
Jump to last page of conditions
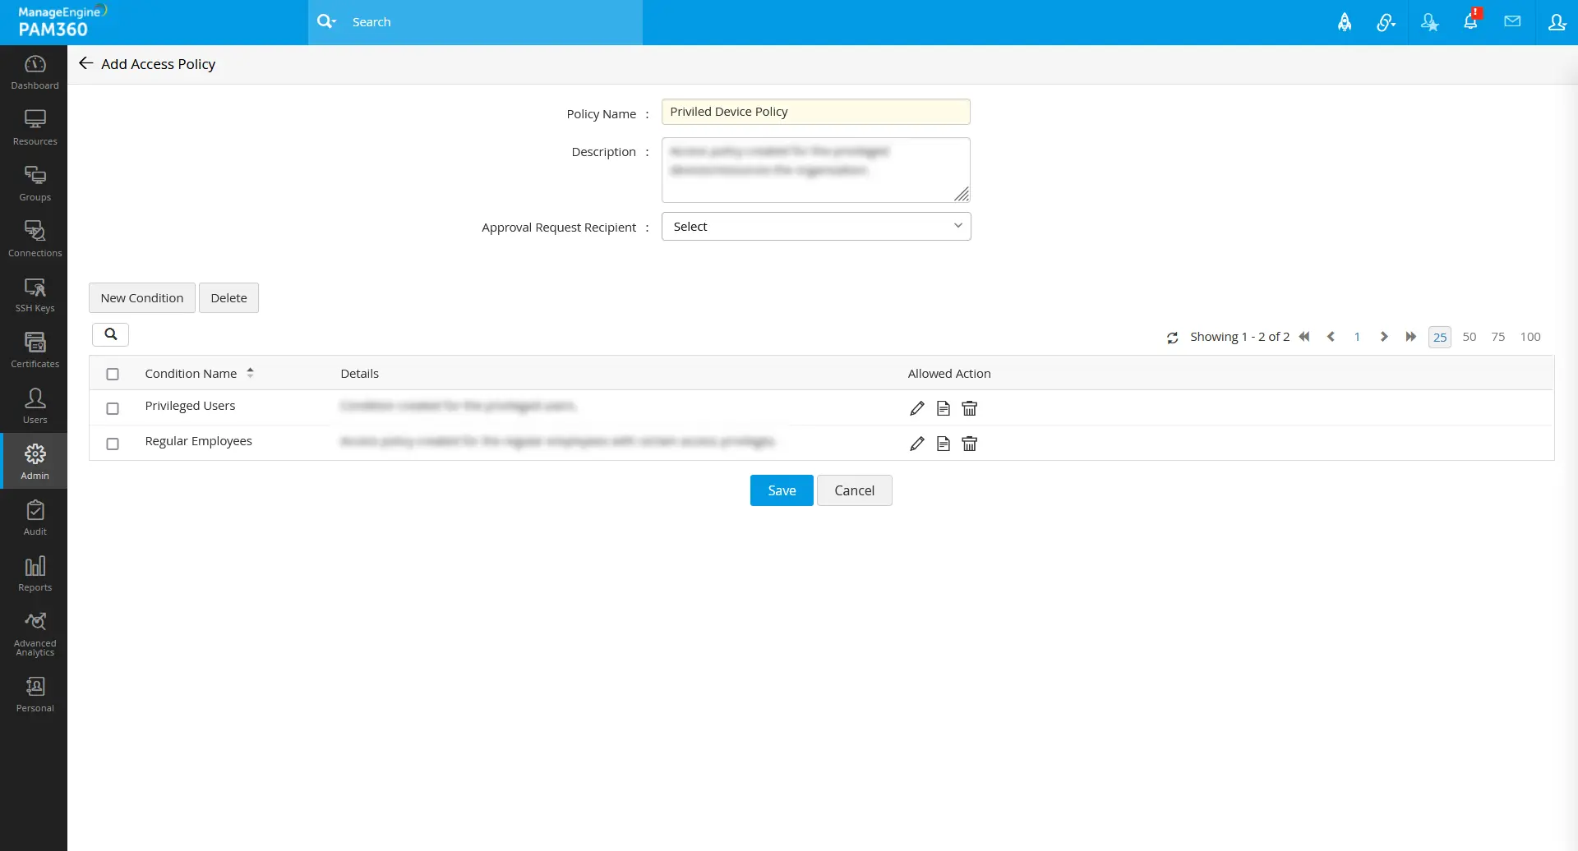tap(1411, 337)
